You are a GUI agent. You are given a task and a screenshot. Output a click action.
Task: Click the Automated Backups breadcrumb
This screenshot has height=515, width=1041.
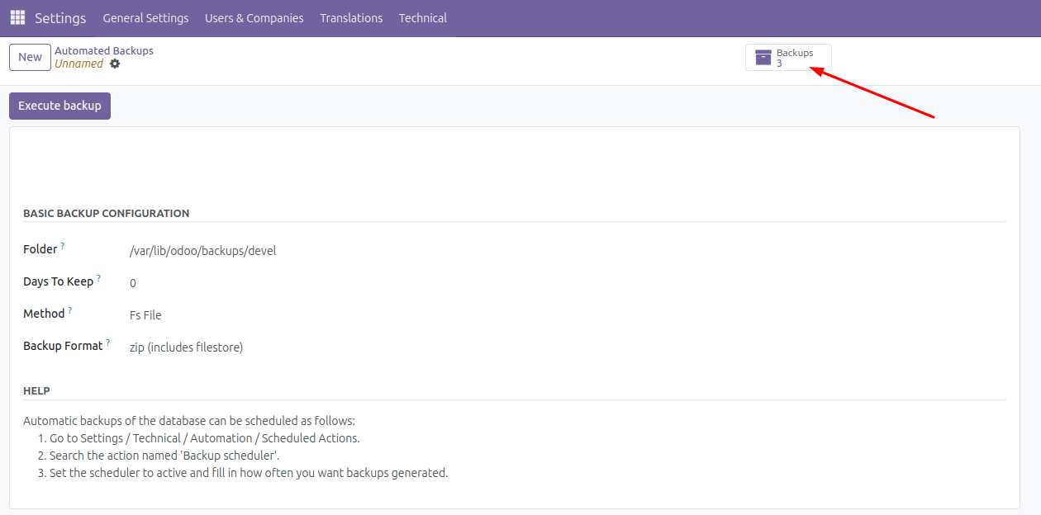(104, 50)
